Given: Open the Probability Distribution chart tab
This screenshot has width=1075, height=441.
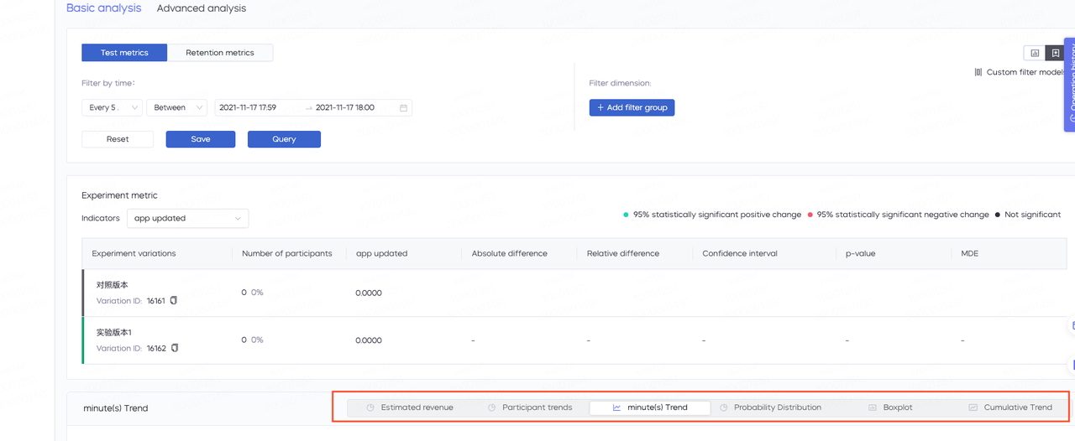Looking at the screenshot, I should coord(770,407).
